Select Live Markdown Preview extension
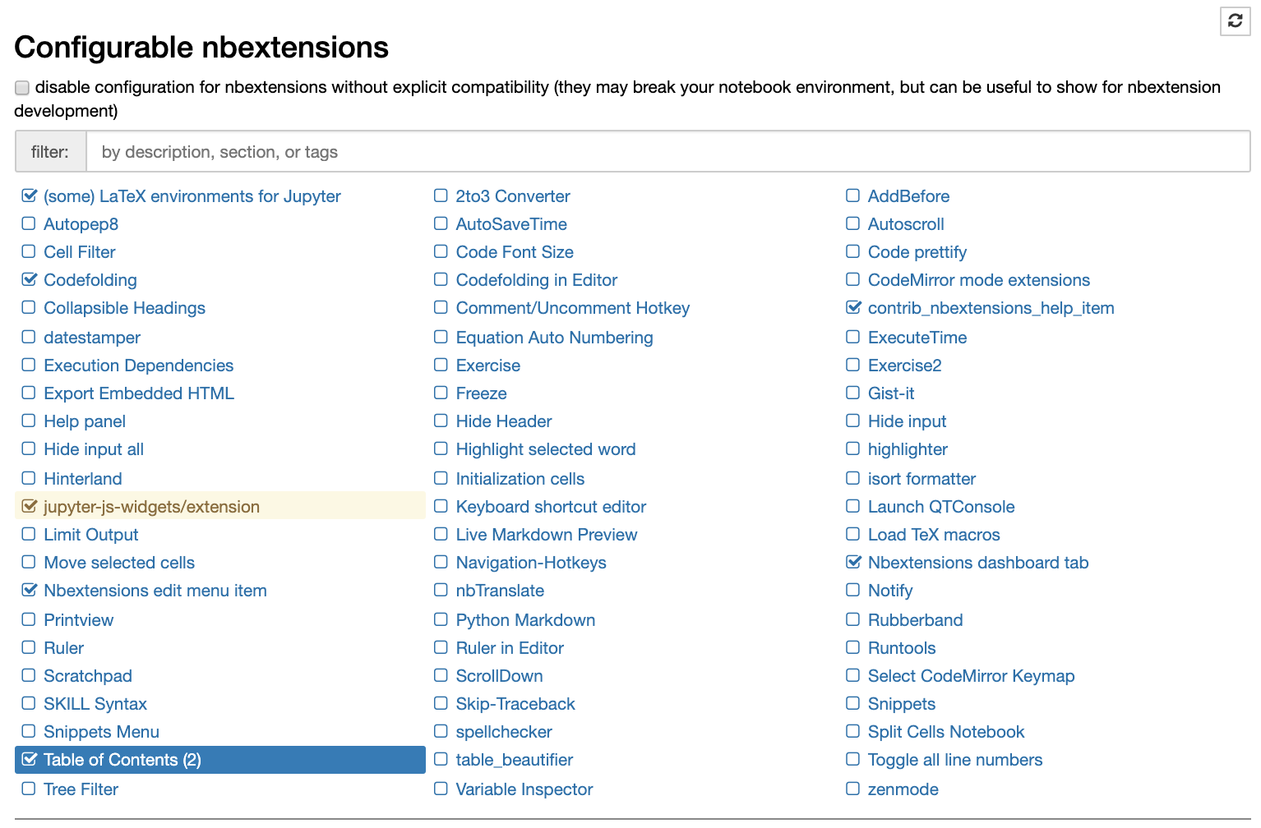 coord(547,535)
